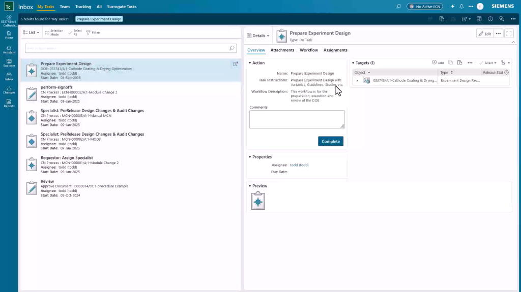Open the List view dropdown
Screen dimensions: 521x292
pyautogui.click(x=31, y=33)
